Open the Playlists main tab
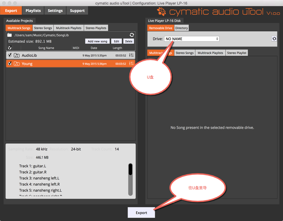 coord(33,11)
